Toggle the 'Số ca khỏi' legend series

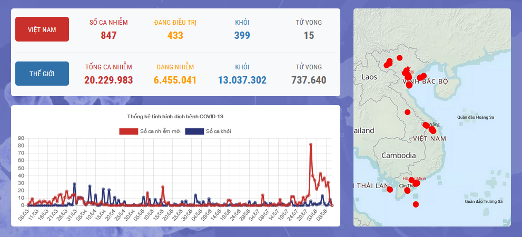(x=218, y=131)
